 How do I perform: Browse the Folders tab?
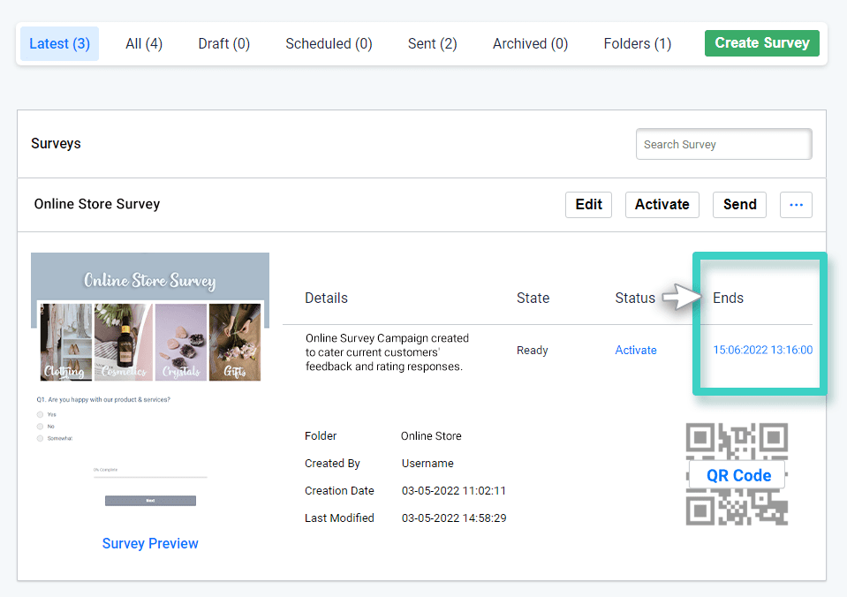[x=637, y=43]
